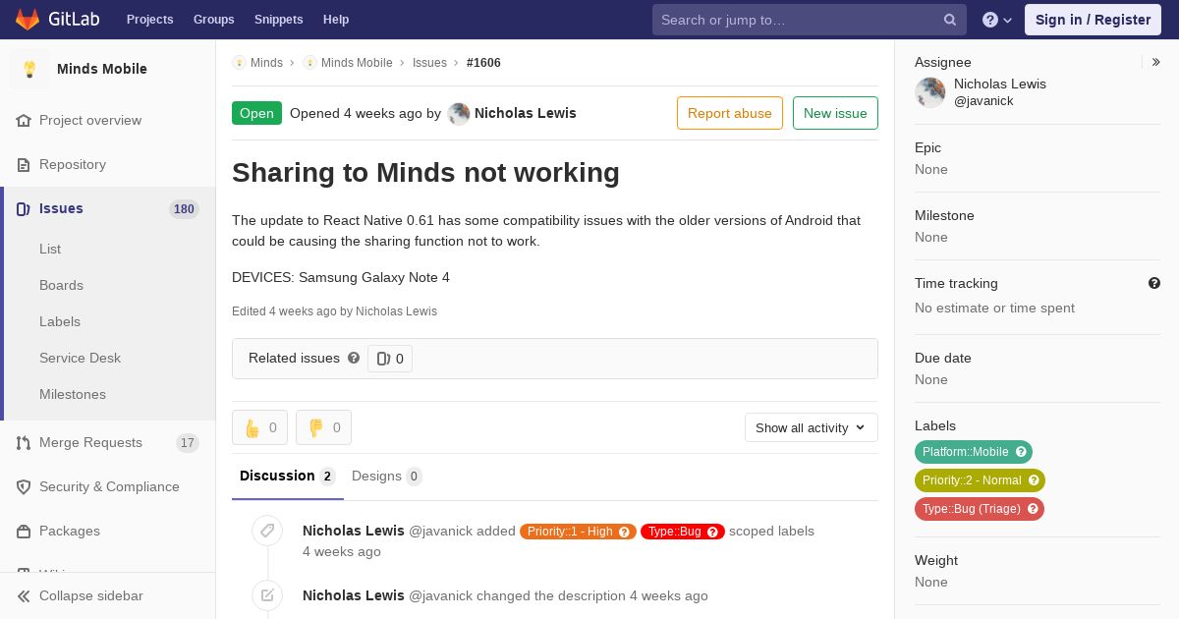Focus the Search or jump to field
Viewport: 1179px width, 619px height.
[810, 20]
